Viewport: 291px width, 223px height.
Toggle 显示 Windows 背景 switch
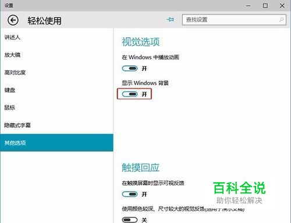(130, 94)
